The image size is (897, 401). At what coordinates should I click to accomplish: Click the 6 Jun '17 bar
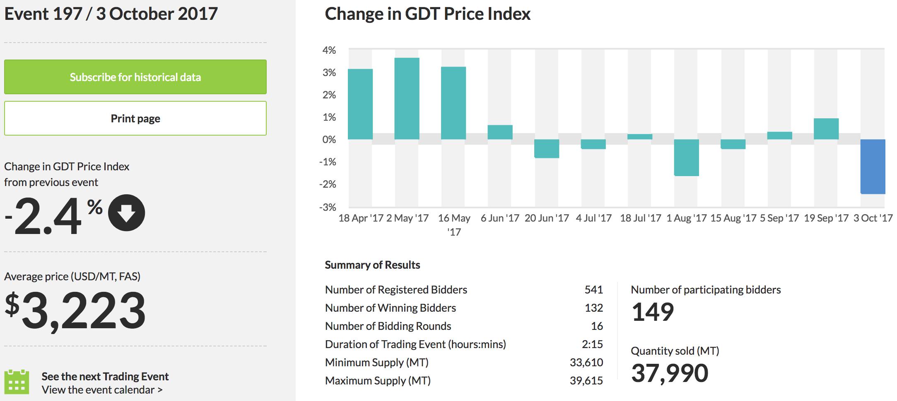coord(500,132)
